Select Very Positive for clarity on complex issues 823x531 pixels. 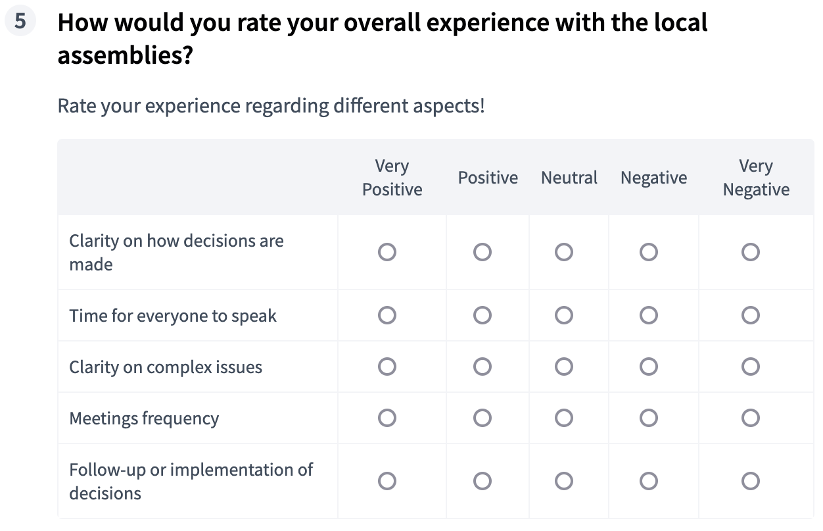point(388,367)
